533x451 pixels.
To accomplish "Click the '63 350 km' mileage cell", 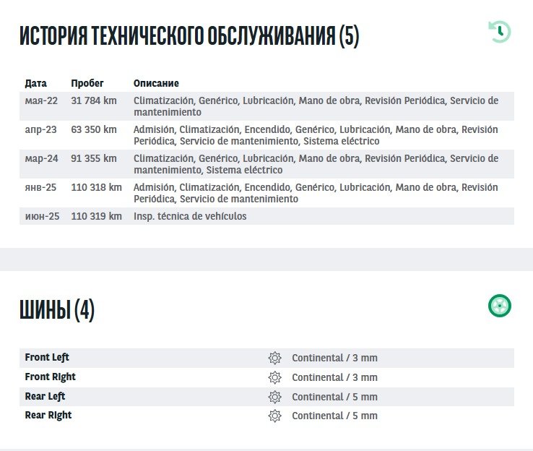I will (x=94, y=129).
